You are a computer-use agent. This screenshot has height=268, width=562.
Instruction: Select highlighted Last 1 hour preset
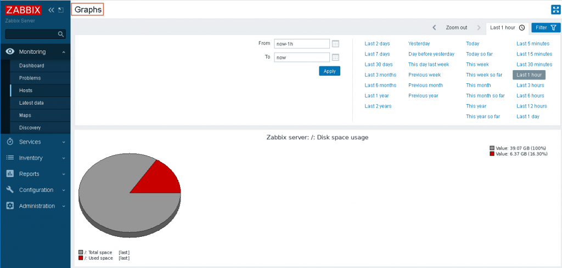click(529, 75)
